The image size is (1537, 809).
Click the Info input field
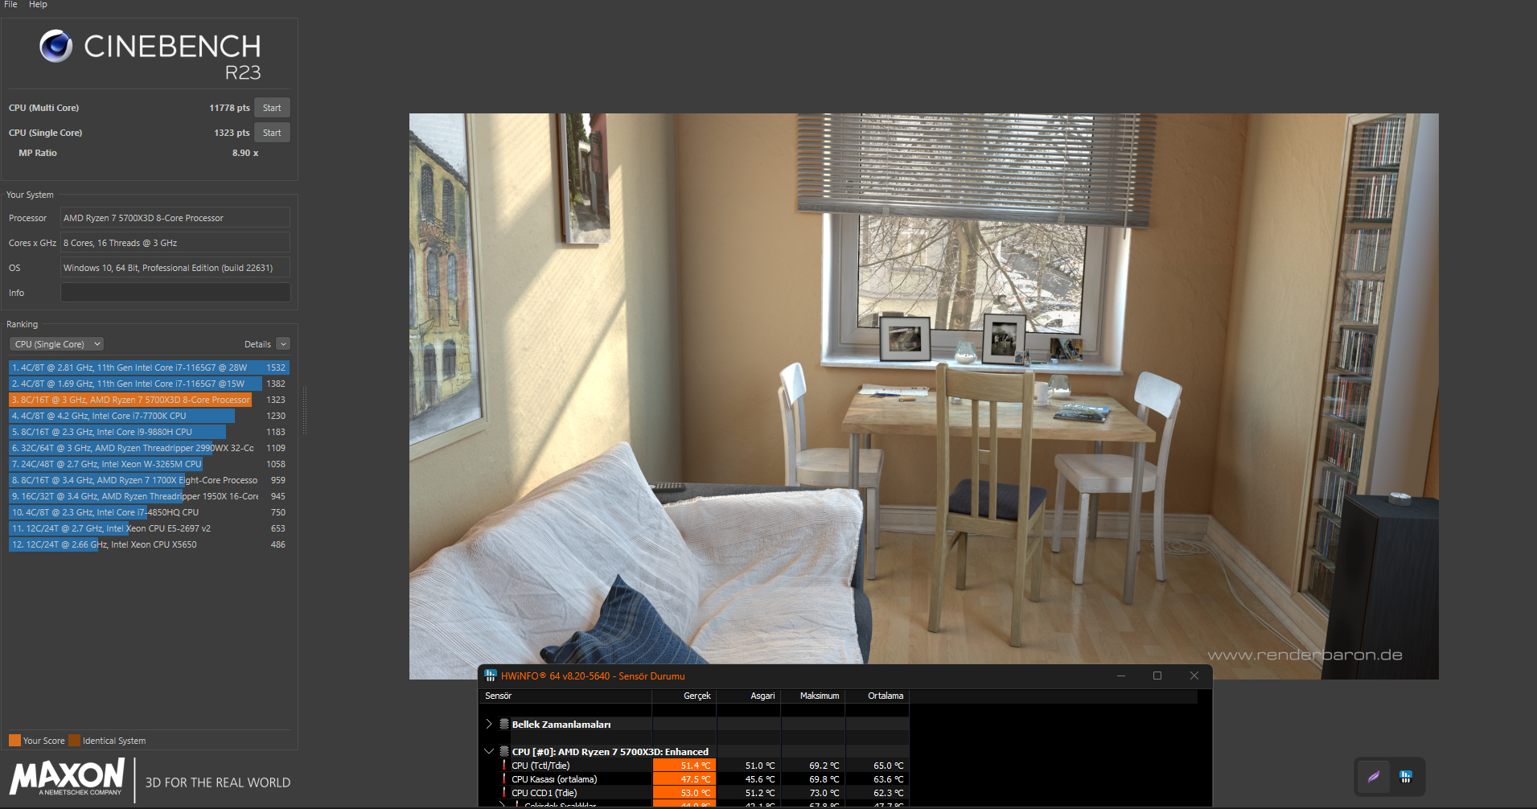pos(175,293)
